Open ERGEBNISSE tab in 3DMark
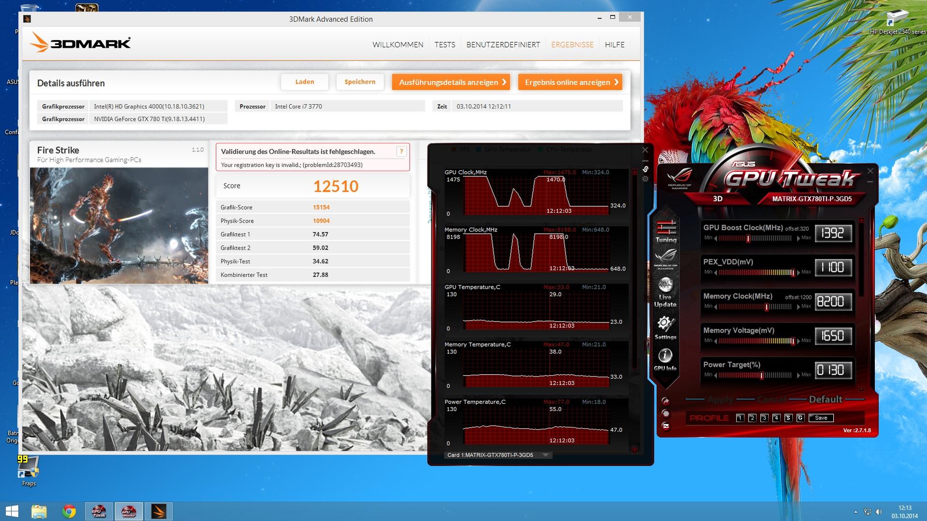927x521 pixels. 572,44
